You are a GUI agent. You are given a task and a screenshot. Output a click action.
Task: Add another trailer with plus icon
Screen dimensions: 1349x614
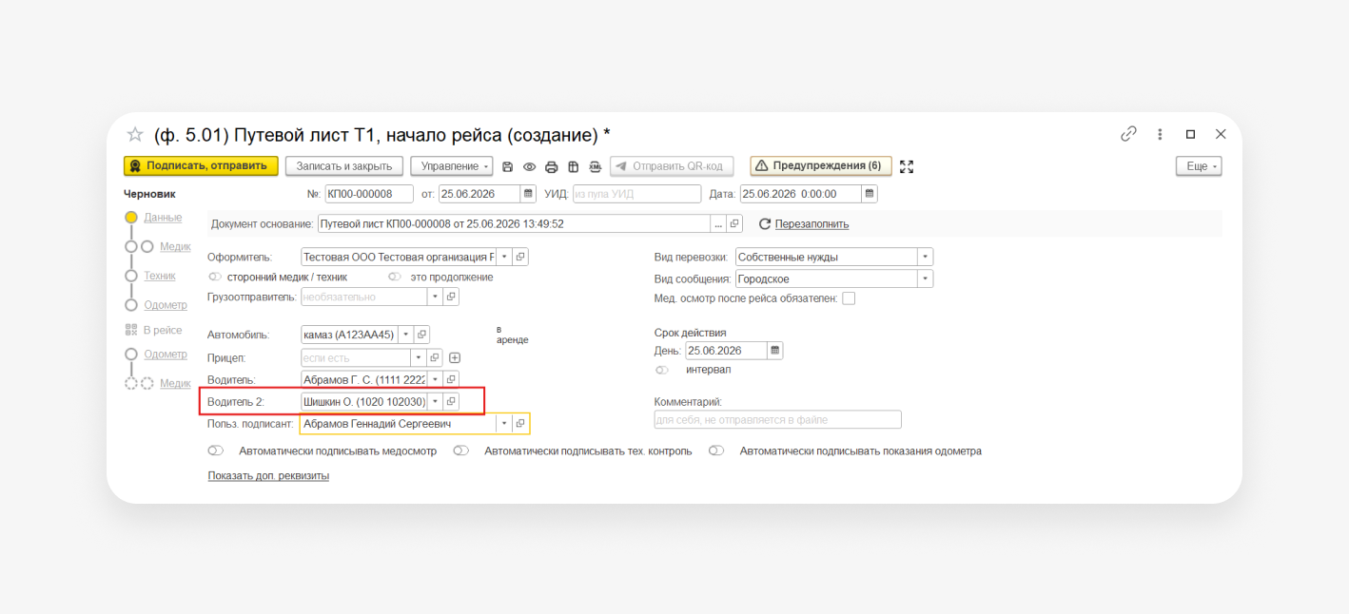(x=455, y=358)
